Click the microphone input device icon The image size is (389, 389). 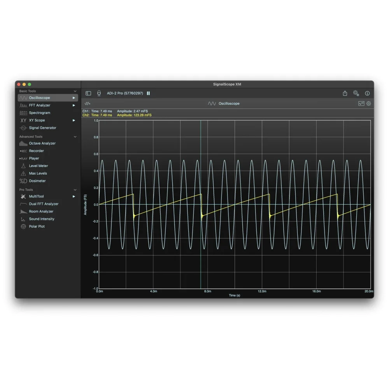pos(99,93)
